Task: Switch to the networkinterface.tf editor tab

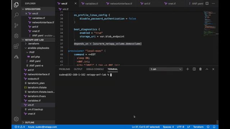Action: pyautogui.click(x=119, y=4)
